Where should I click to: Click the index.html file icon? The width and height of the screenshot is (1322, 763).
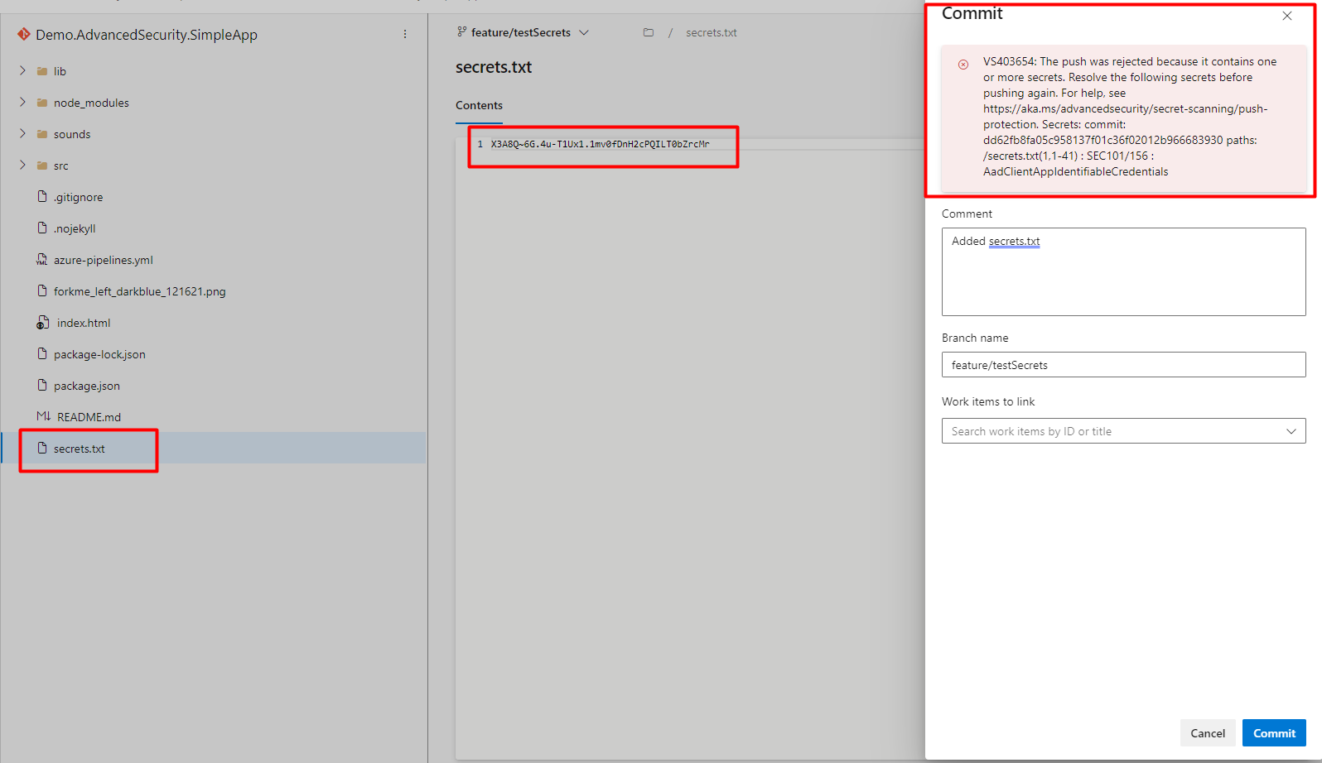(x=42, y=323)
